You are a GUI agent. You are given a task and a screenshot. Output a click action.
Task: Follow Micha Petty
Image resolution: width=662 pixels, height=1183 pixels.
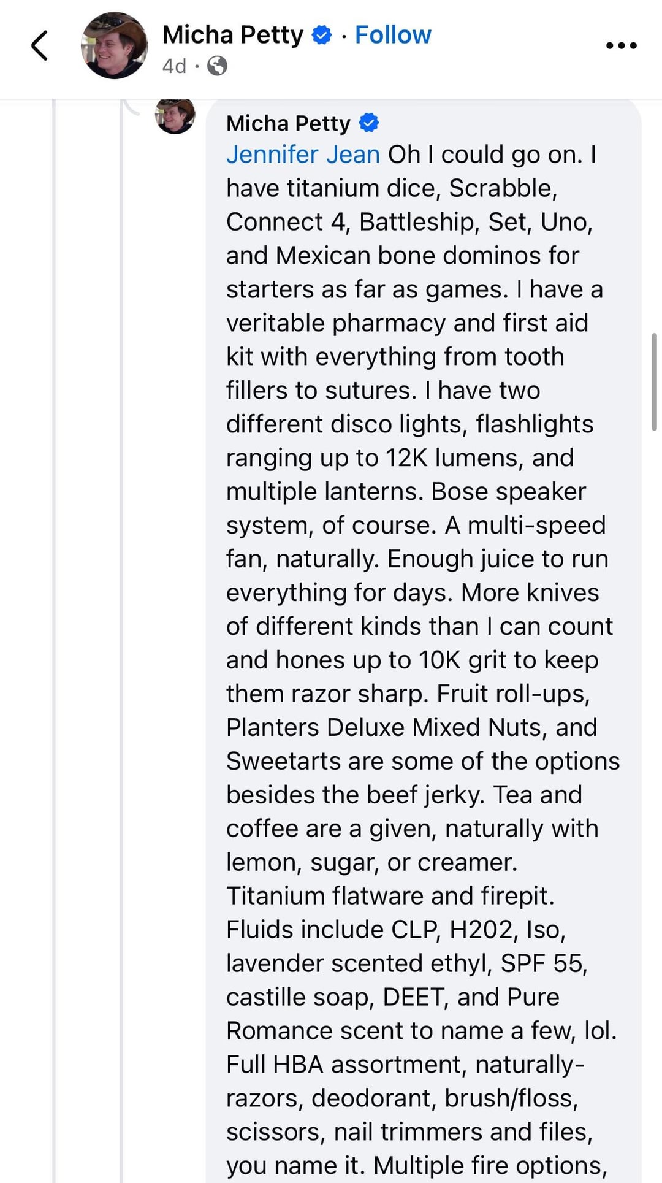click(x=393, y=35)
